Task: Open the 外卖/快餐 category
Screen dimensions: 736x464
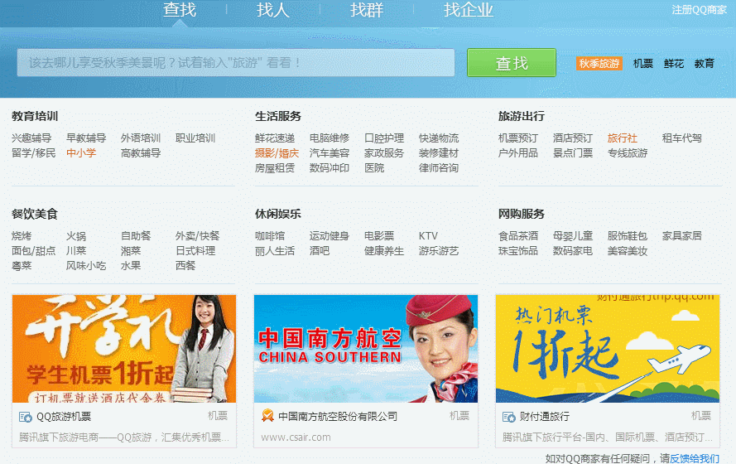Action: tap(198, 236)
